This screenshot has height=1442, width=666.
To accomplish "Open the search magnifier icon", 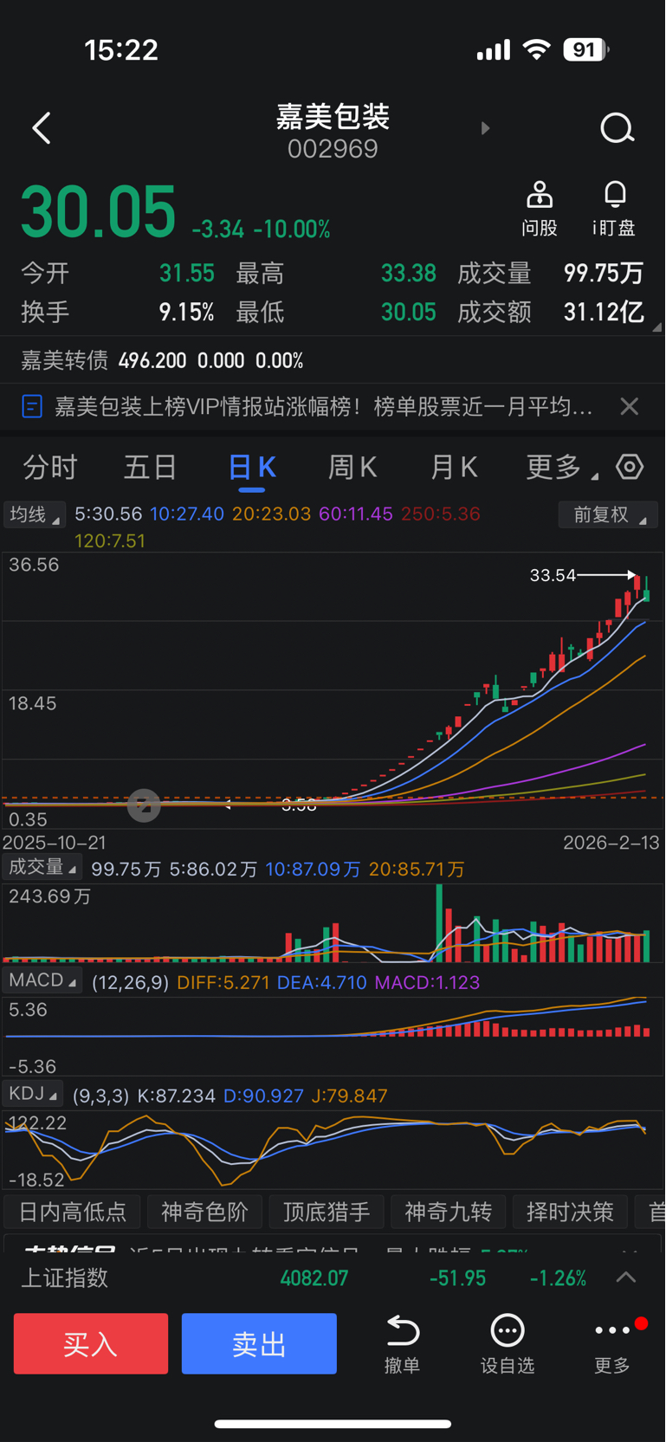I will click(618, 128).
